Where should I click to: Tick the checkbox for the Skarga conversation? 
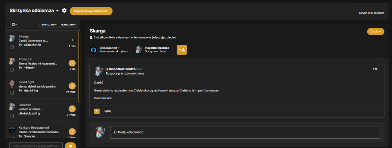click(12, 47)
